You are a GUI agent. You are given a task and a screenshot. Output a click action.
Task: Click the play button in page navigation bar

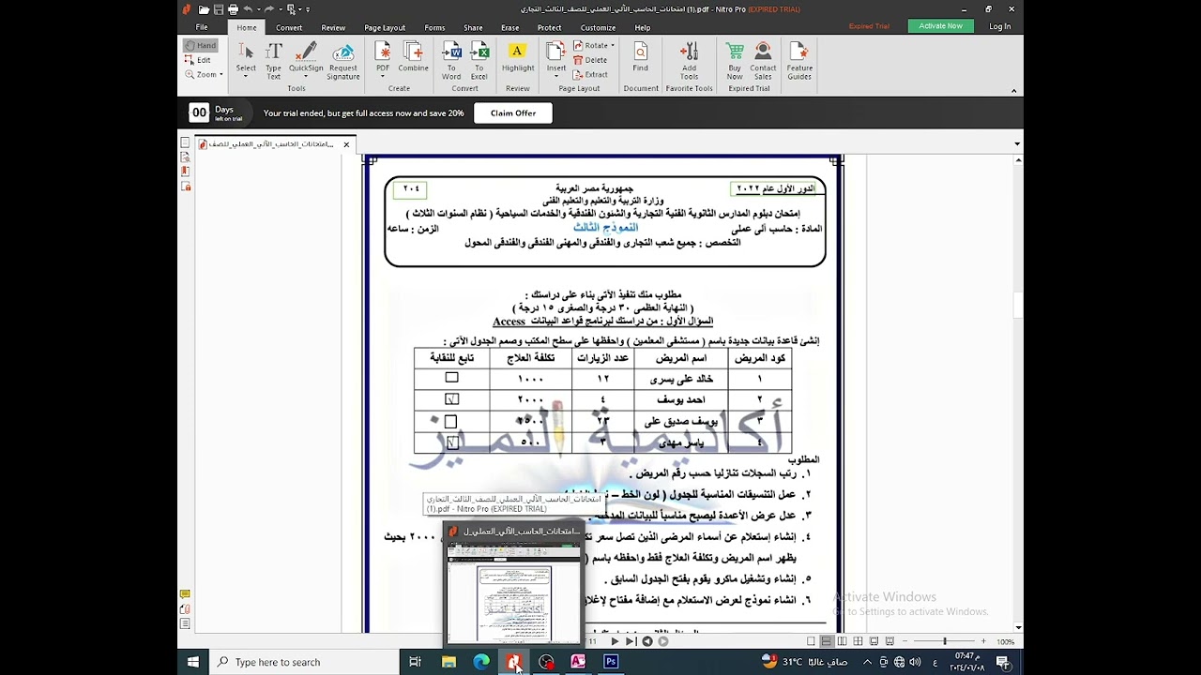pos(615,641)
